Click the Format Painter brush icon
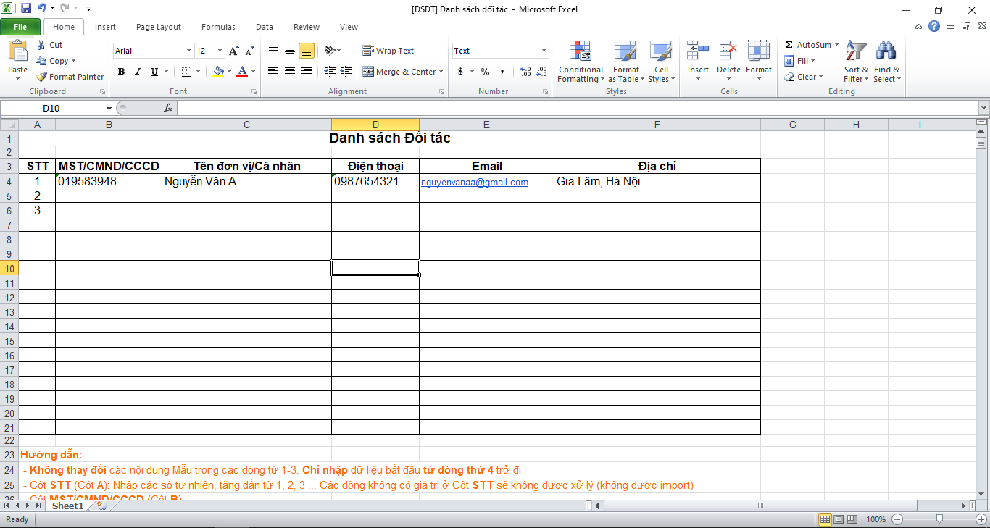Viewport: 990px width, 528px height. [x=42, y=77]
